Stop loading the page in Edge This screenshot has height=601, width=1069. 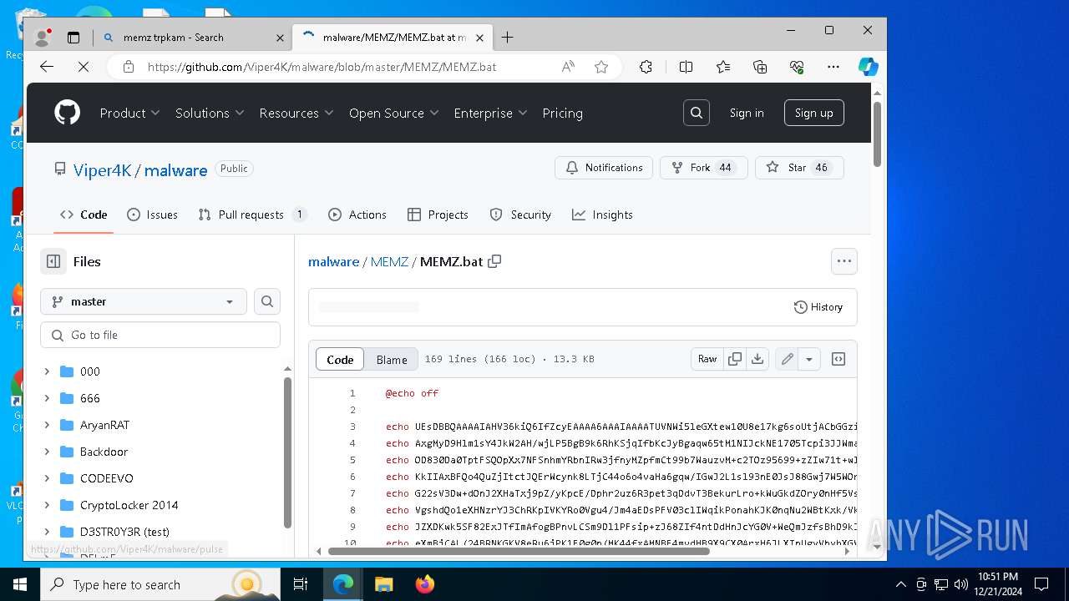[83, 67]
